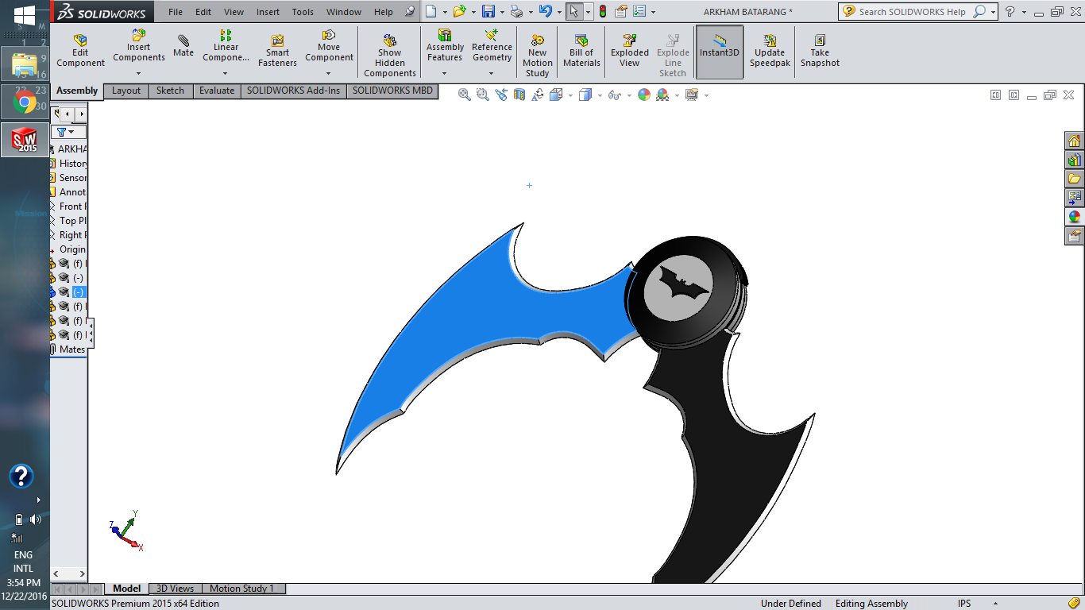Click Take Snapshot tool
The image size is (1085, 610).
point(820,51)
